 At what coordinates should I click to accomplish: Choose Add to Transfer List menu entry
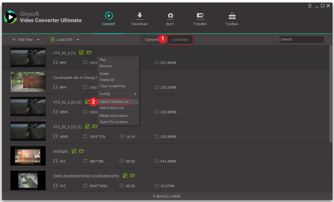tap(114, 102)
